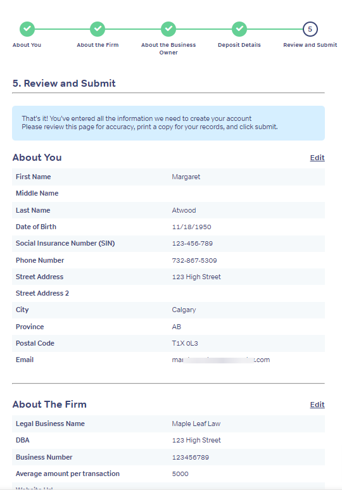342x490 pixels.
Task: Click the First Name value Margaret
Action: [x=186, y=177]
